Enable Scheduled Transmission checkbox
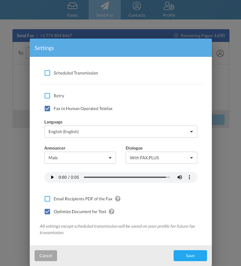Viewport: 241px width, 266px height. (47, 73)
